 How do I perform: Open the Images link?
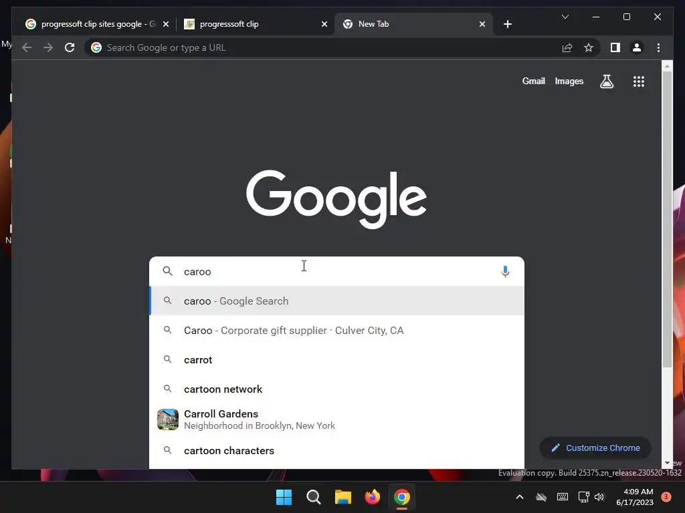click(569, 81)
